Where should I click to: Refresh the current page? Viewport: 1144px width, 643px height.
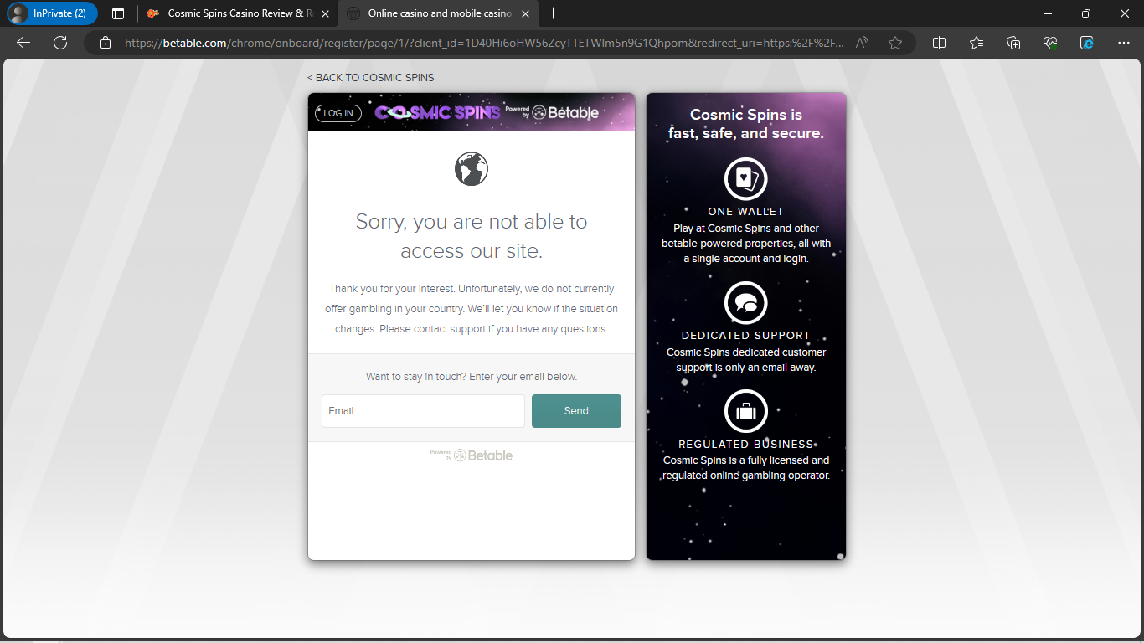(60, 43)
